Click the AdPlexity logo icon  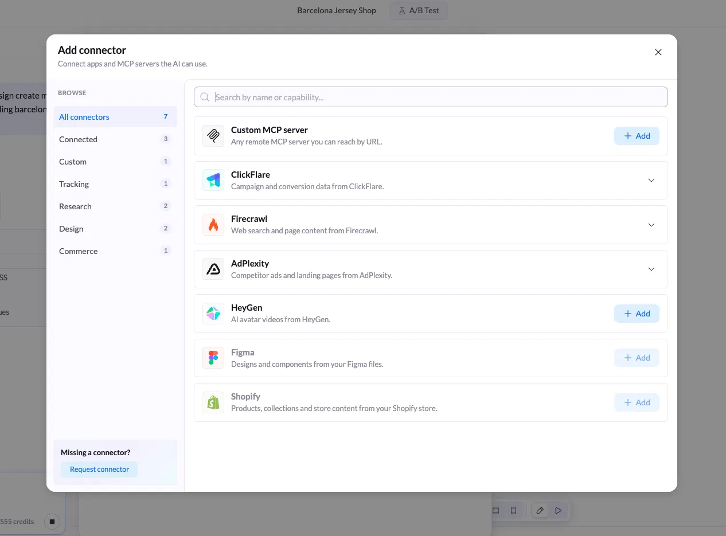(213, 269)
